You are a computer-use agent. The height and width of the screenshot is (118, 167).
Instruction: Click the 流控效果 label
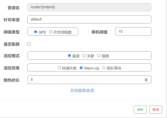(12, 68)
